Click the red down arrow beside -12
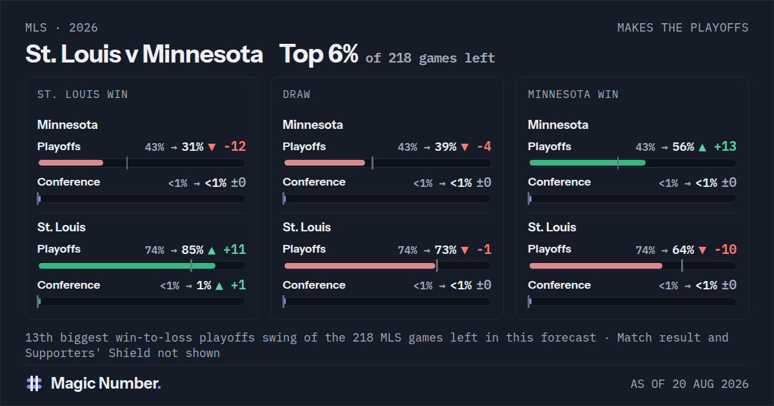774x406 pixels. pyautogui.click(x=212, y=147)
